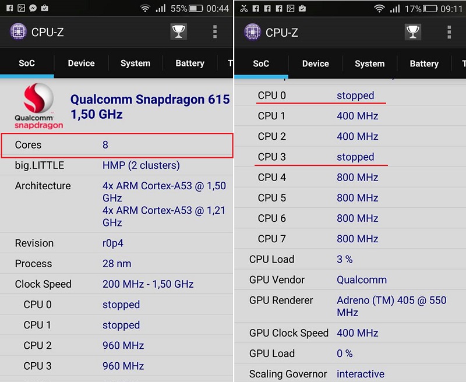Tap the Qualcomm Snapdragon logo
The width and height of the screenshot is (466, 382).
click(x=39, y=106)
